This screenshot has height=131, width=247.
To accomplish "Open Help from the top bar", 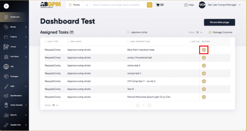I will pos(189,5).
